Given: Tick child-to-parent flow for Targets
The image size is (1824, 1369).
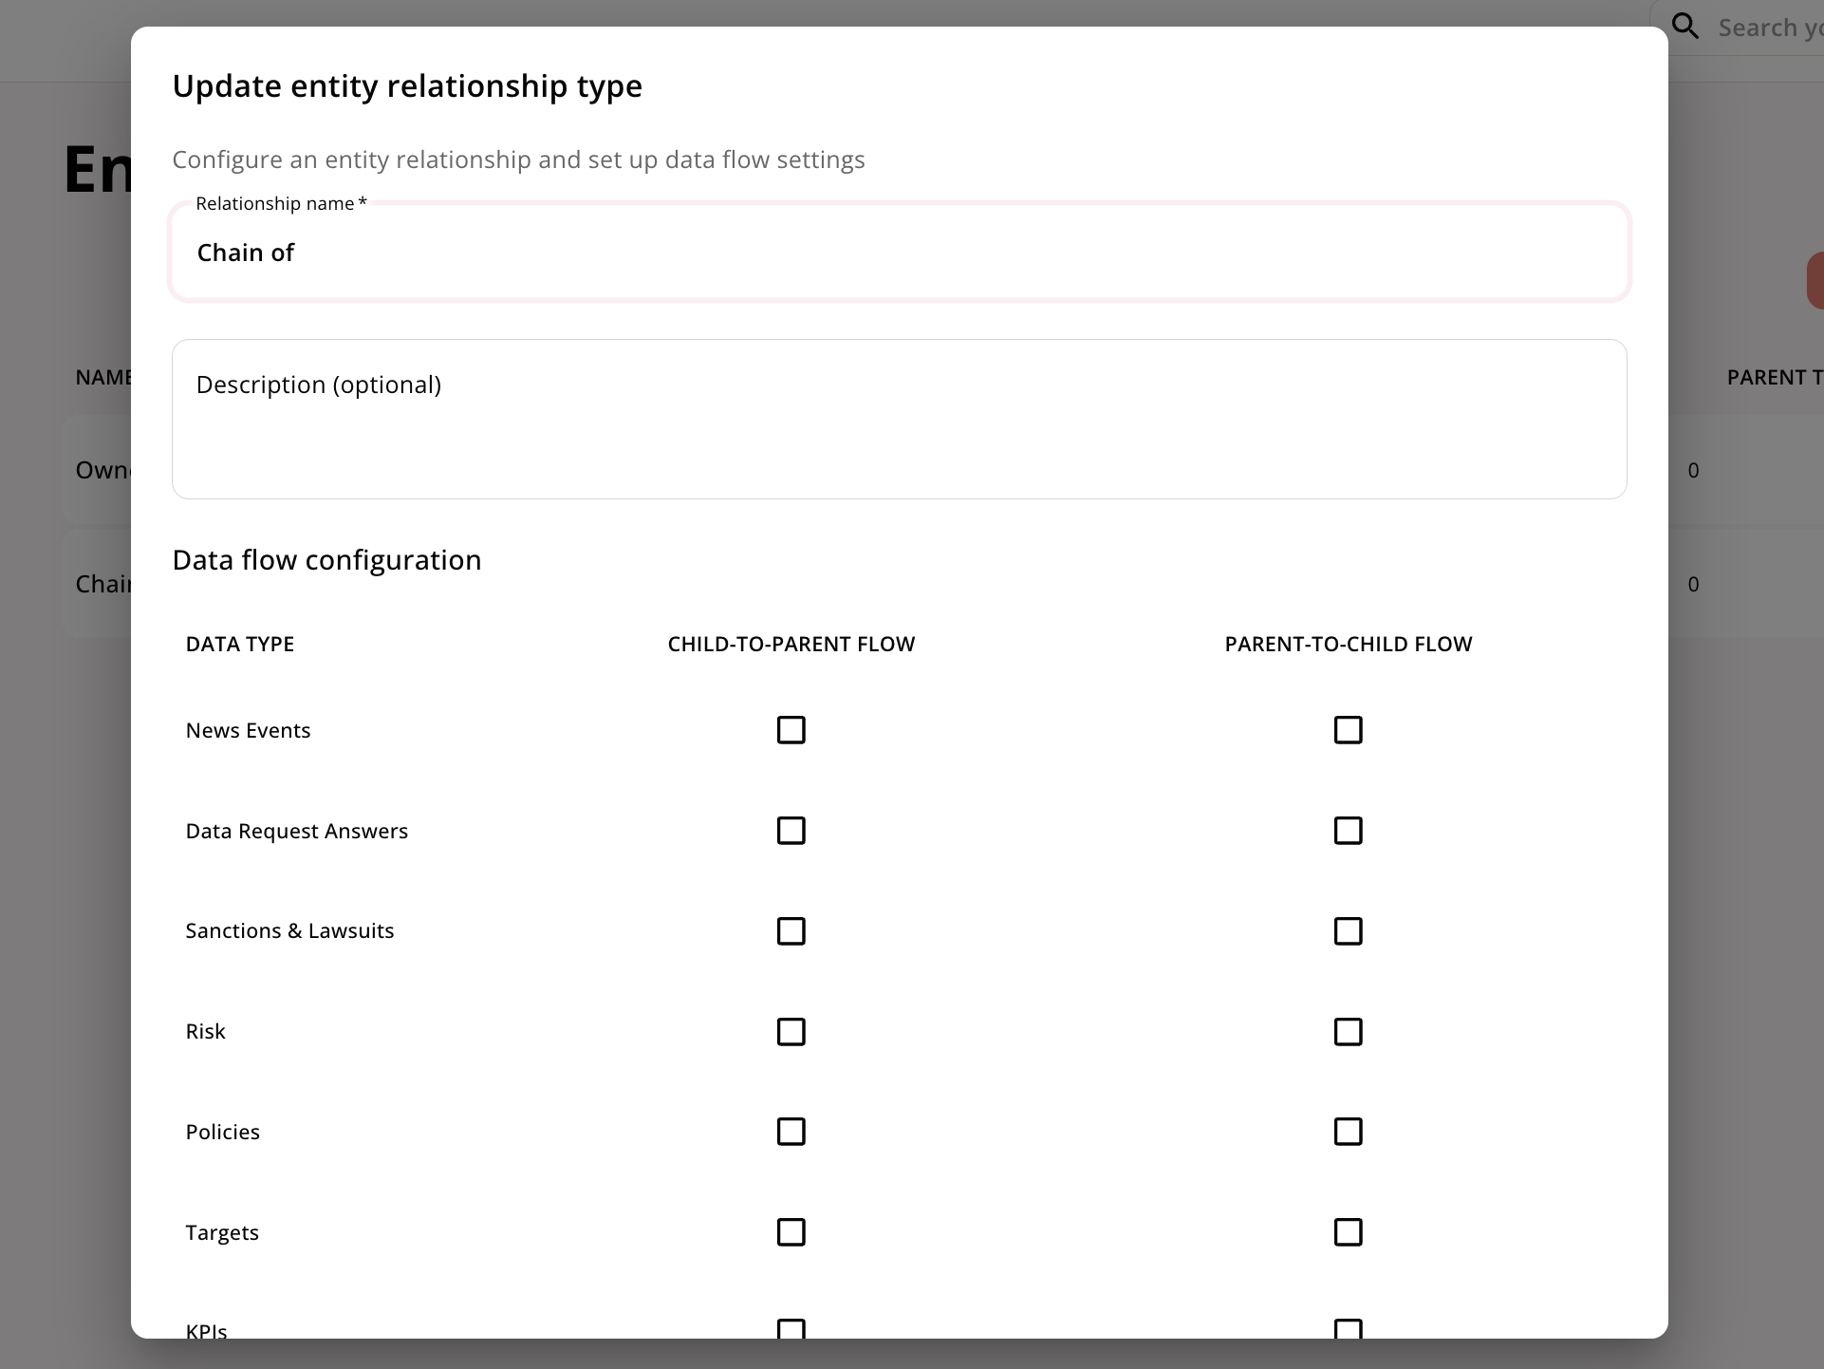Looking at the screenshot, I should pos(791,1232).
